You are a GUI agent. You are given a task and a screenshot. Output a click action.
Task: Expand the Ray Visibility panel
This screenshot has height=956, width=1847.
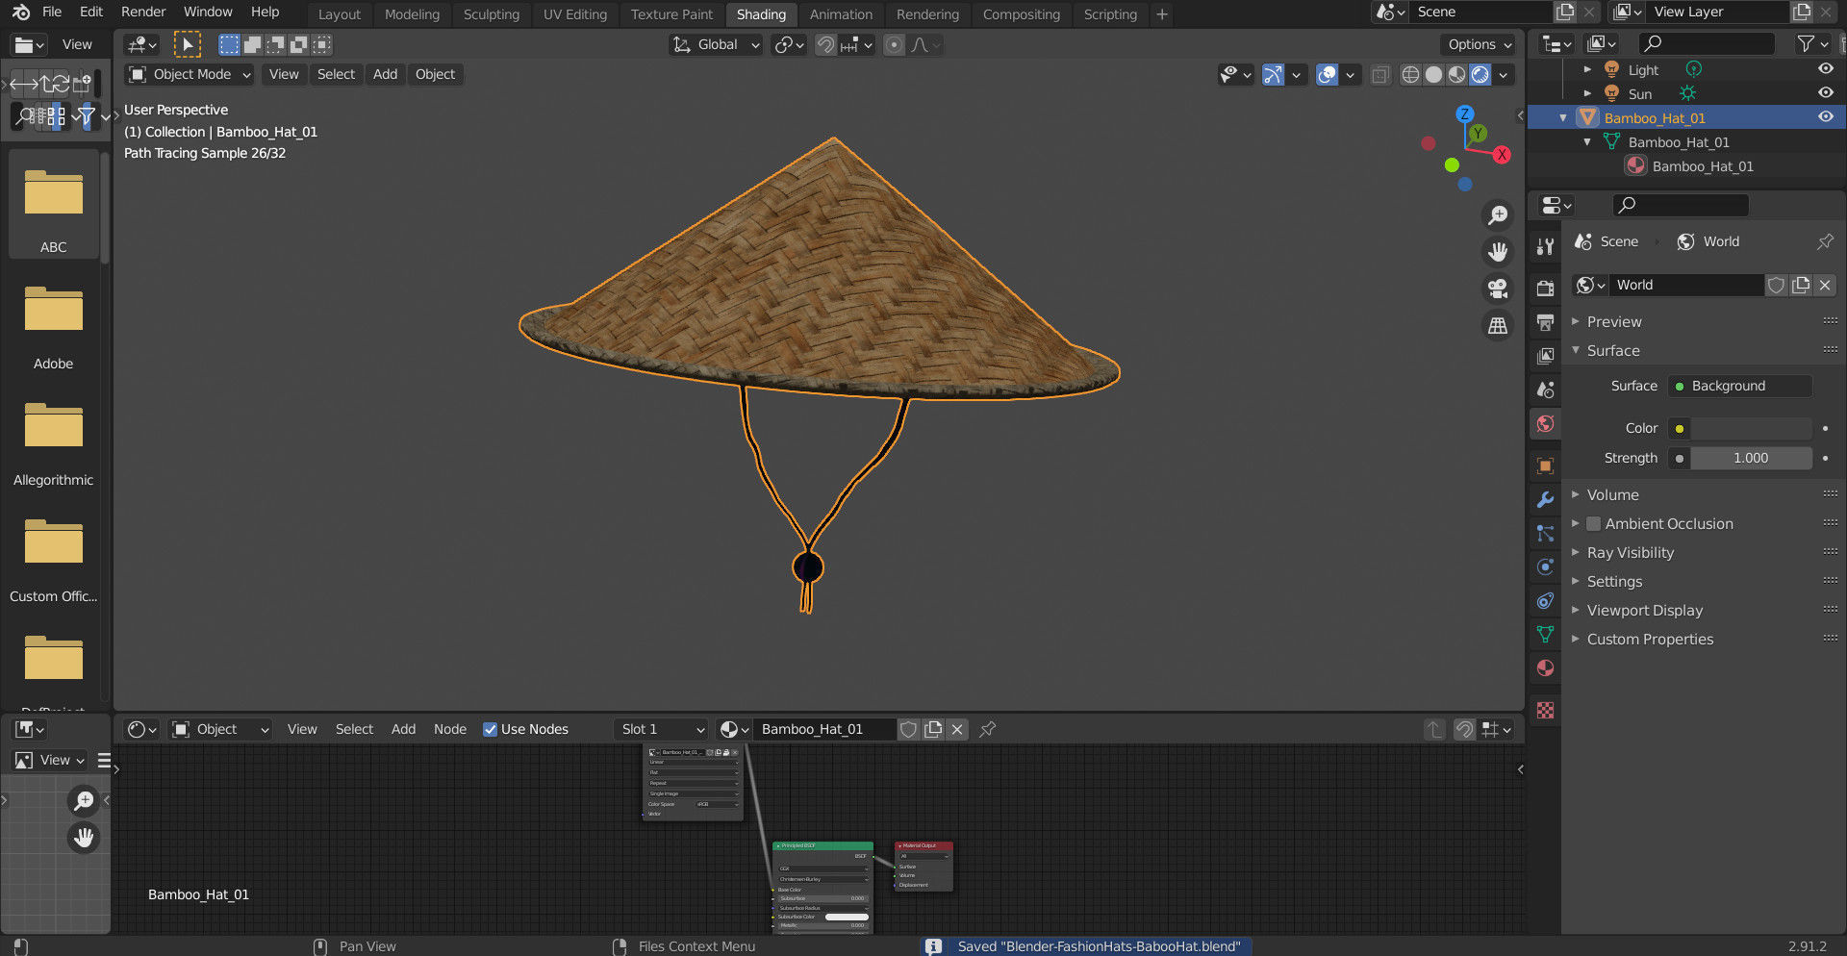pyautogui.click(x=1630, y=552)
